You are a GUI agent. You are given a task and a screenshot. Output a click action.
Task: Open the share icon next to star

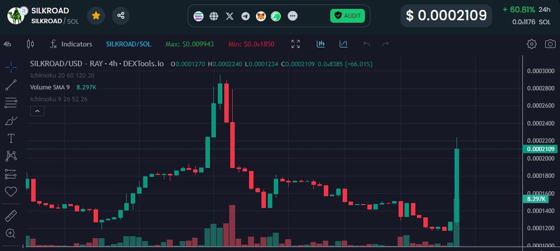click(121, 16)
